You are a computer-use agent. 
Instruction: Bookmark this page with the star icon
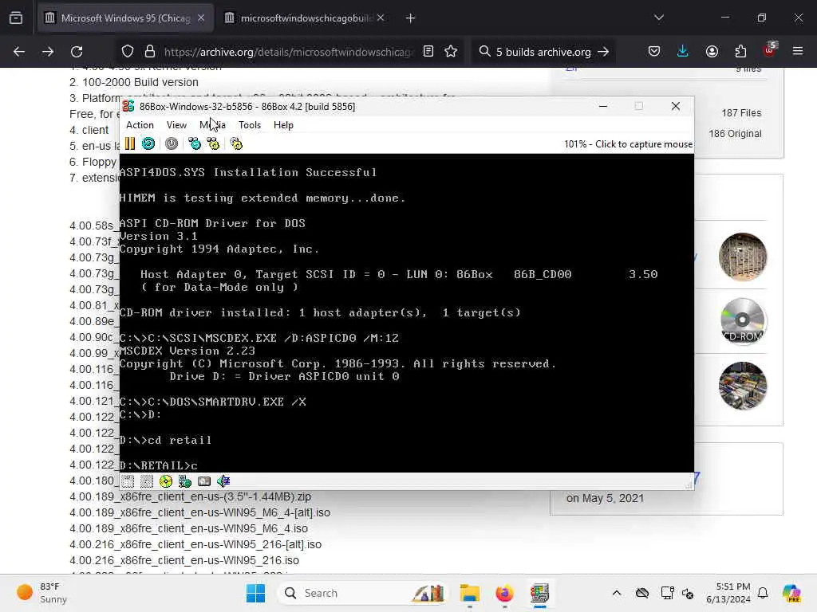coord(451,52)
